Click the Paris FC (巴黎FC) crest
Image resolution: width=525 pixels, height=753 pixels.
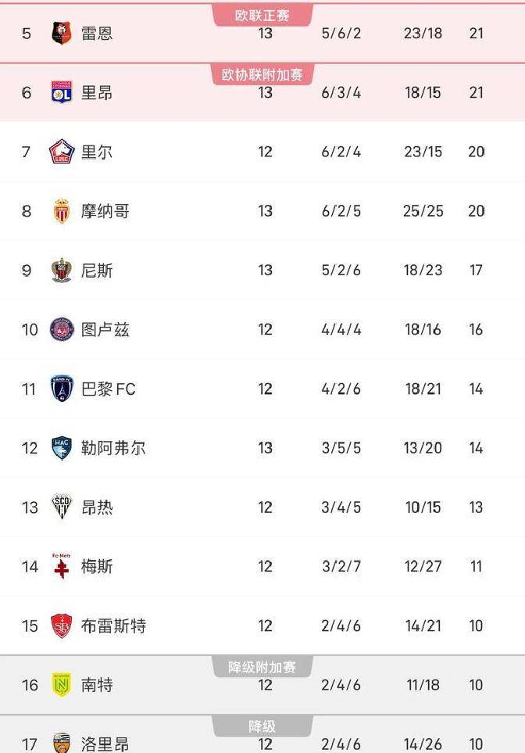[x=62, y=389]
